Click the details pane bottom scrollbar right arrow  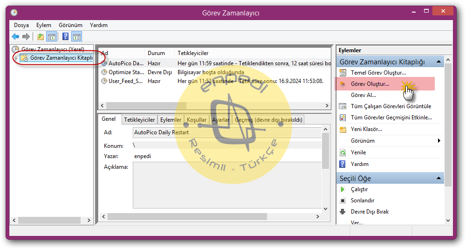[318, 216]
